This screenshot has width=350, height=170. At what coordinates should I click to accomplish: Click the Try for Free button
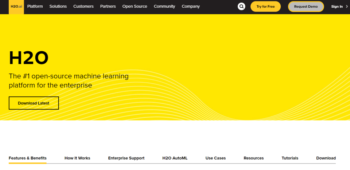point(266,7)
